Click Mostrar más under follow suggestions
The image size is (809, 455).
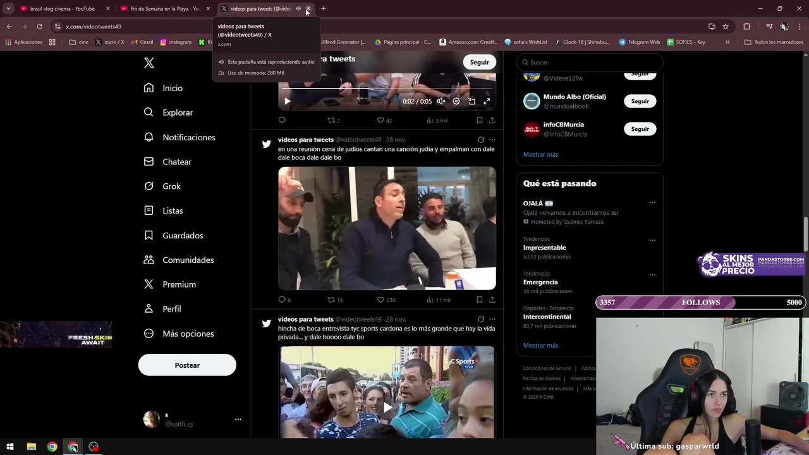(540, 154)
